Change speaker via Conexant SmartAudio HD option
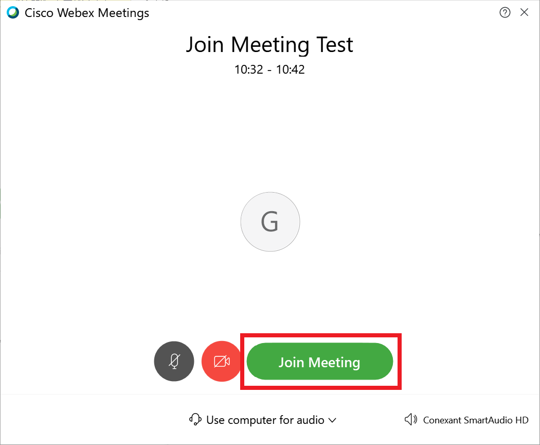 [x=475, y=420]
